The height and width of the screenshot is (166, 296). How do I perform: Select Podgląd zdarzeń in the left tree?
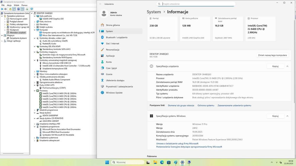(x=16, y=22)
